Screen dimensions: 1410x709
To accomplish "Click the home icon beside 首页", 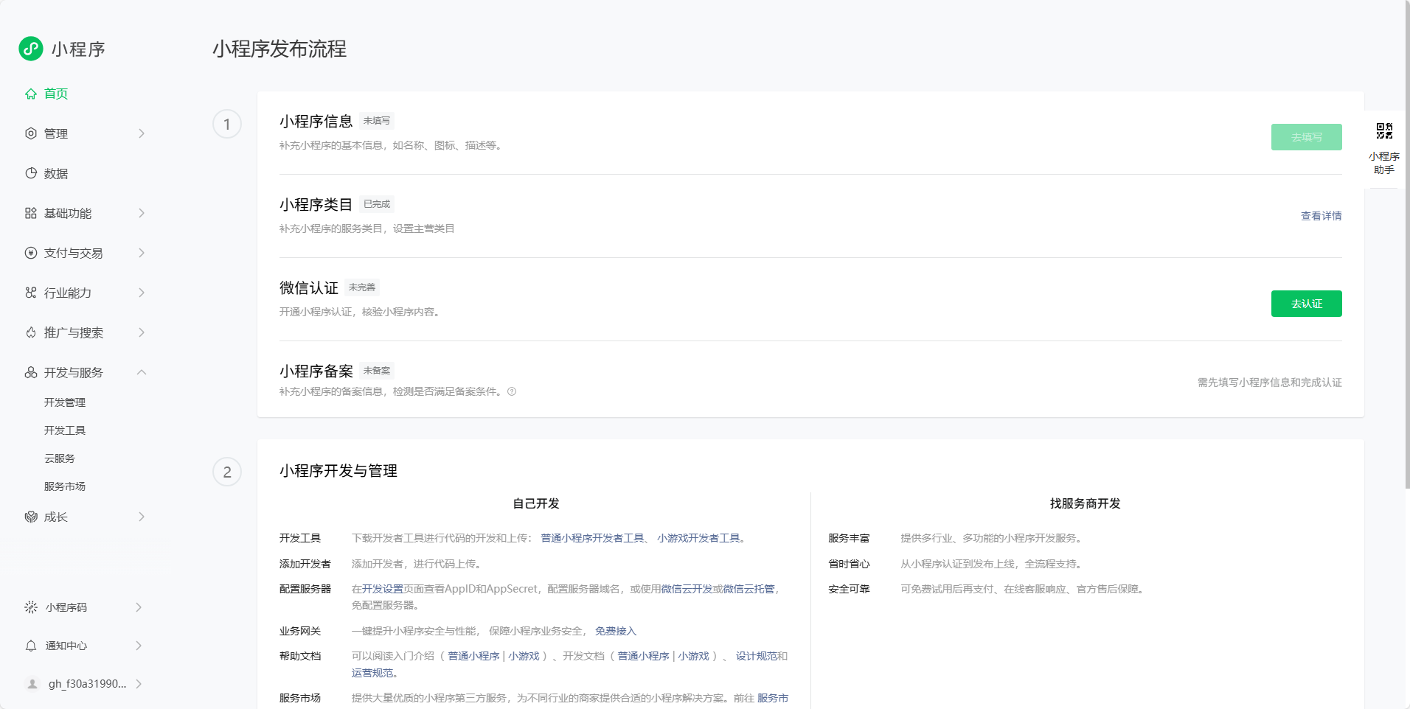I will click(31, 94).
